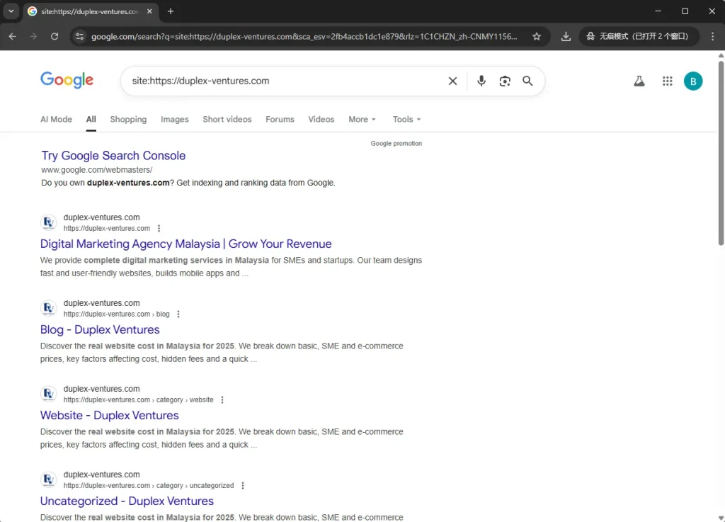Switch to the Images search tab

[174, 119]
